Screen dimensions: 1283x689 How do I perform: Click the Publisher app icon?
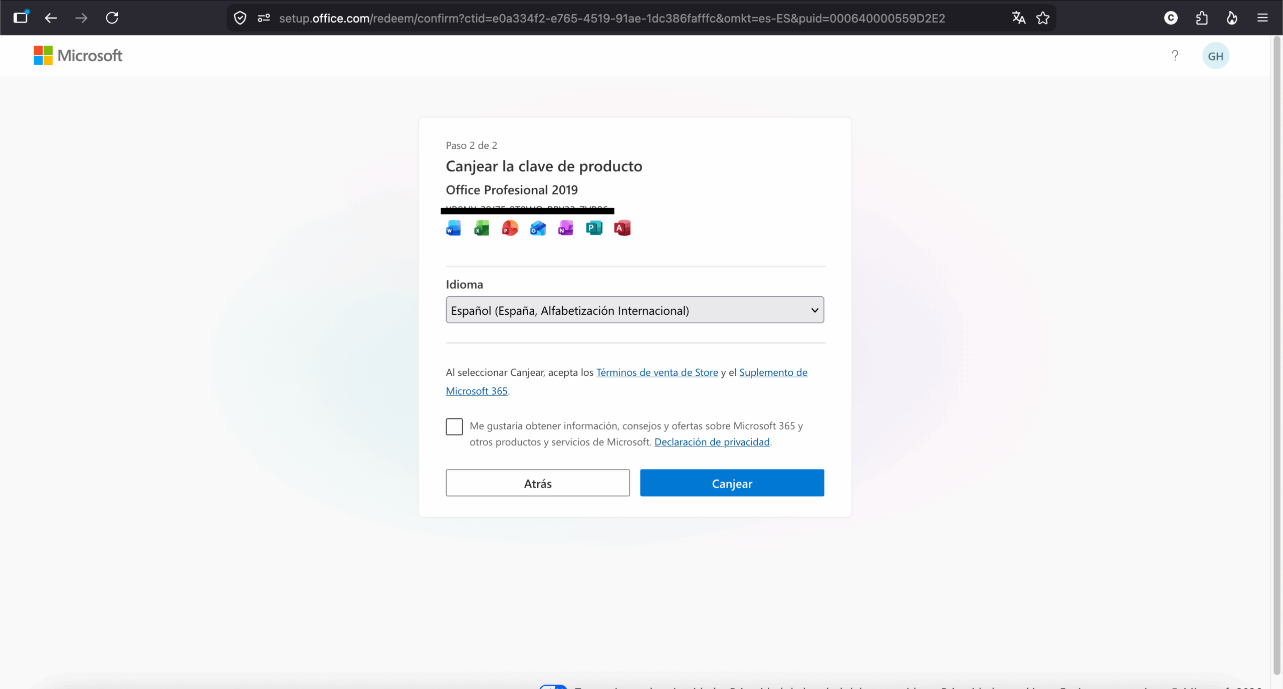594,228
